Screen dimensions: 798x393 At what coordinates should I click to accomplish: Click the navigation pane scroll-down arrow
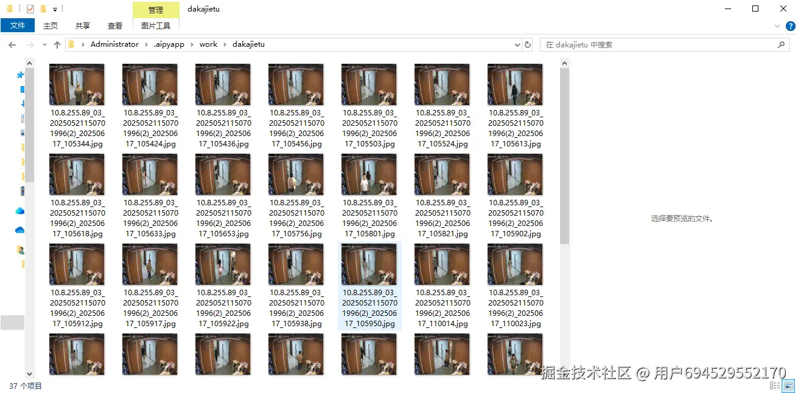pos(29,374)
